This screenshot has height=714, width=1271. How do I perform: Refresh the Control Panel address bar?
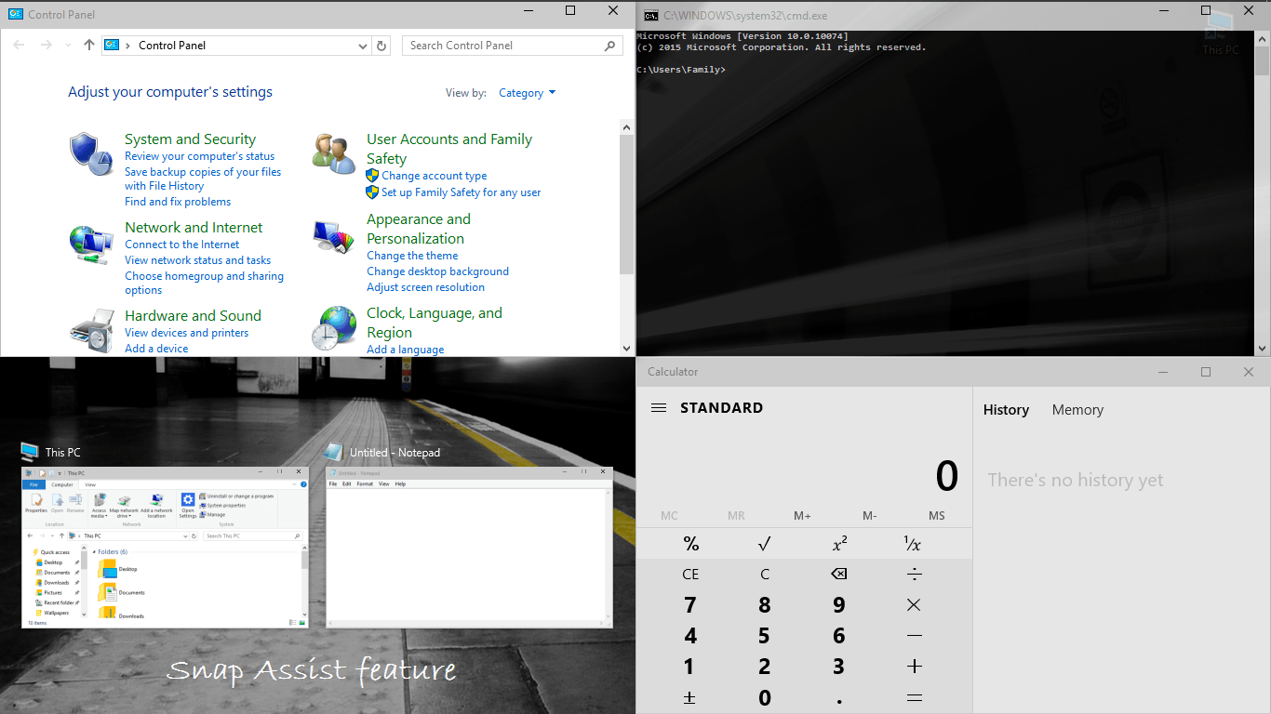(x=381, y=46)
